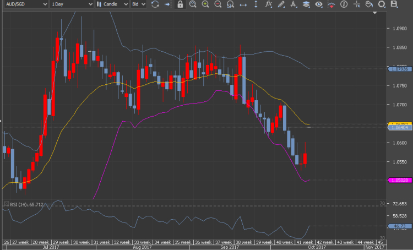The width and height of the screenshot is (413, 250).
Task: Expand the 1 Day timeframe dropdown
Action: point(70,4)
